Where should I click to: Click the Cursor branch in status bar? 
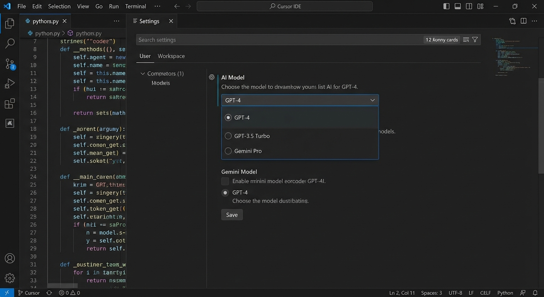pos(29,293)
